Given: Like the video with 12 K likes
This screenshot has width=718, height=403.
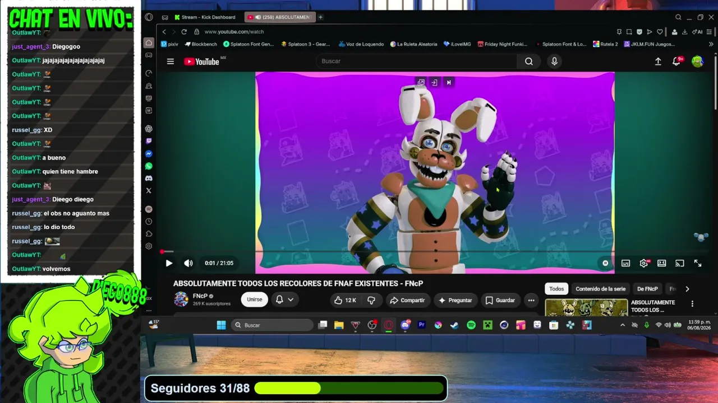Looking at the screenshot, I should click(345, 300).
